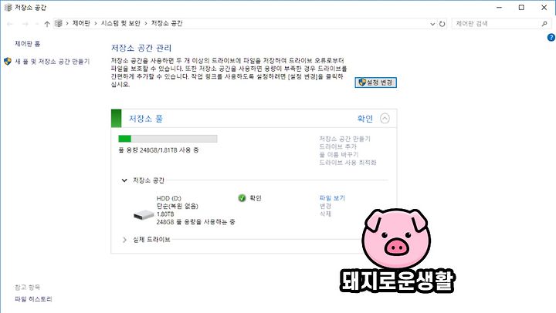The width and height of the screenshot is (556, 313).
Task: Click the storage icon in address bar
Action: (x=59, y=23)
